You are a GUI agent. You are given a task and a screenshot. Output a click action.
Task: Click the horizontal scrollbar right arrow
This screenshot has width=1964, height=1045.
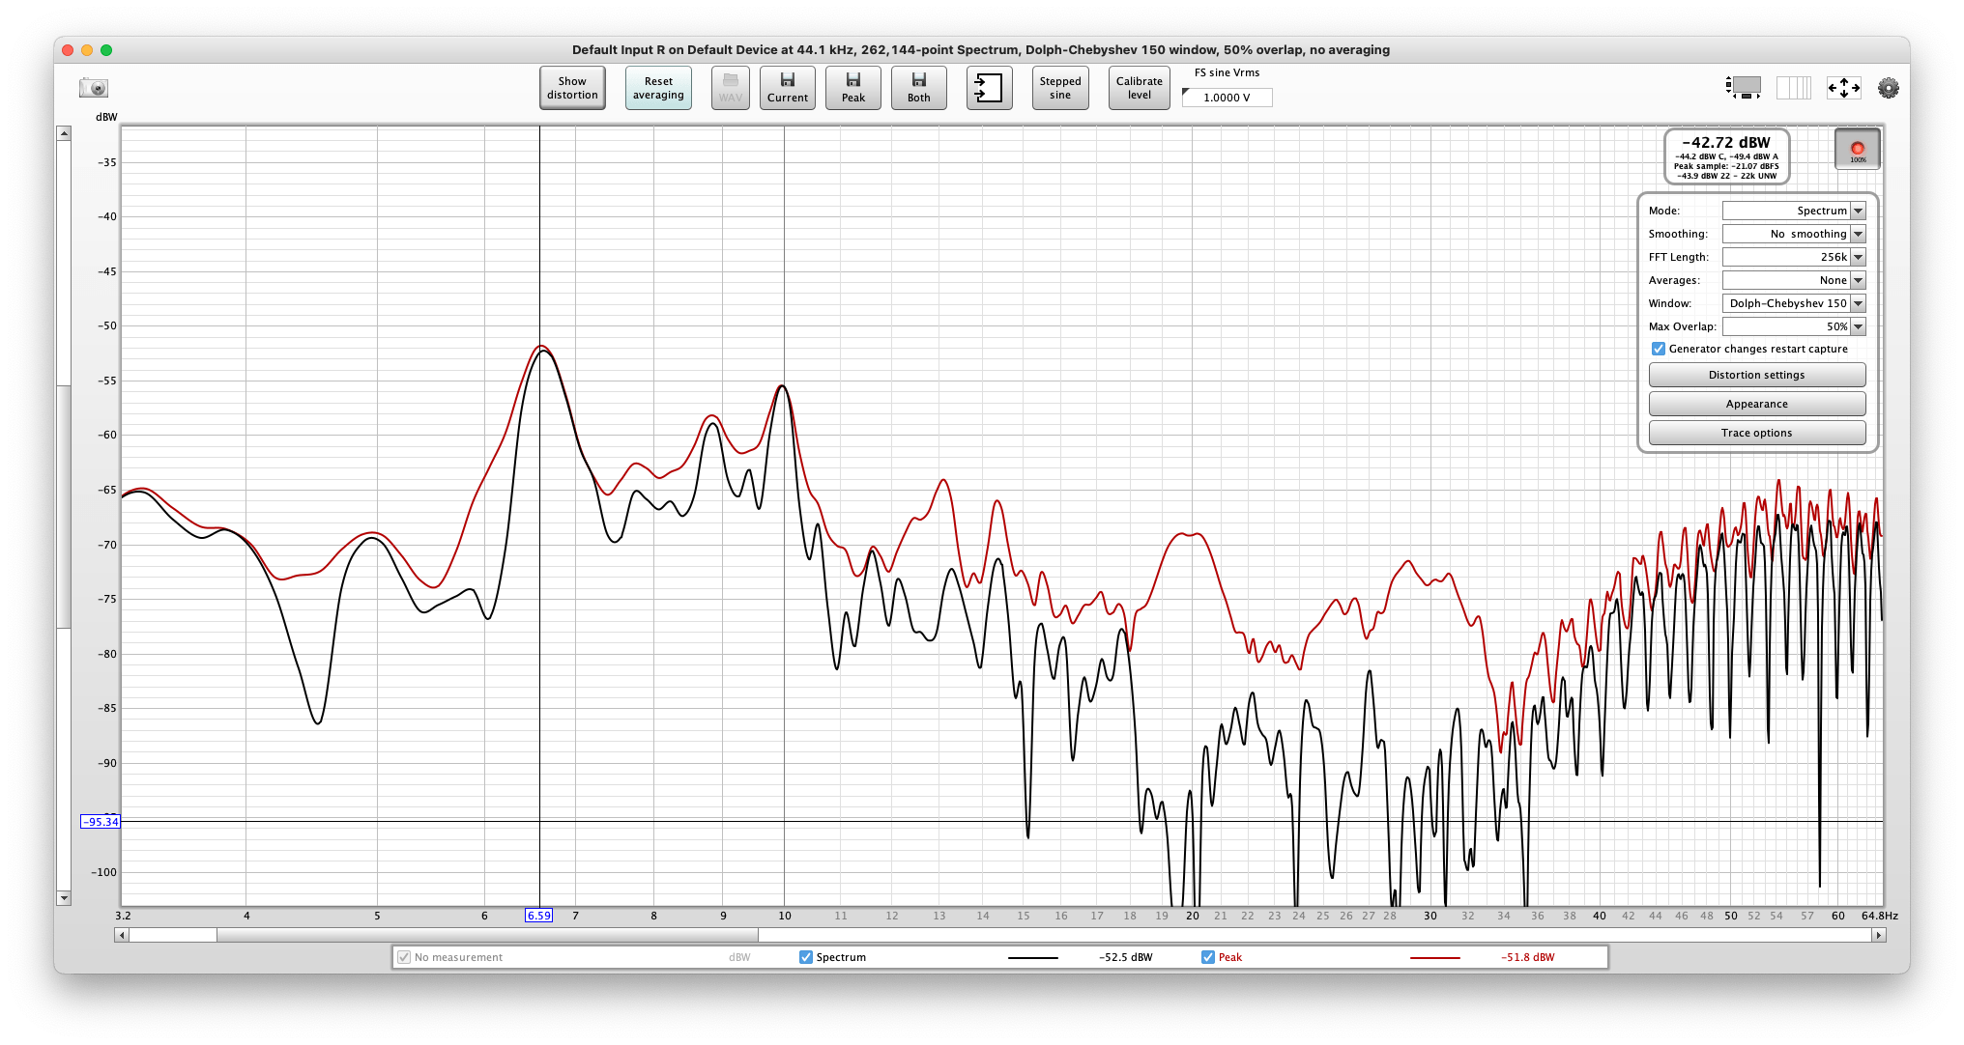point(1878,935)
